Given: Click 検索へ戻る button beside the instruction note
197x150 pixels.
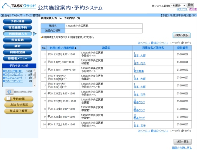Looking at the screenshot, I should coord(182,35).
